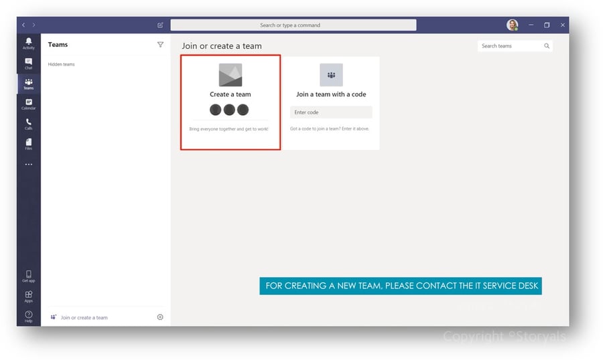
Task: Open the Apps store icon
Action: pyautogui.click(x=28, y=296)
